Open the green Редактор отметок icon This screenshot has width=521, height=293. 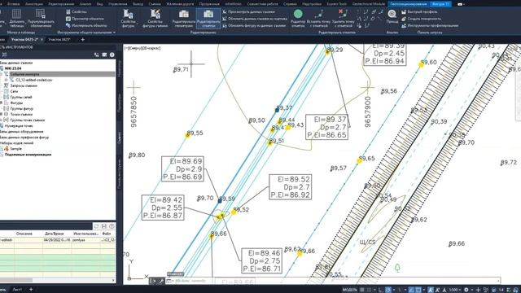[x=298, y=14]
